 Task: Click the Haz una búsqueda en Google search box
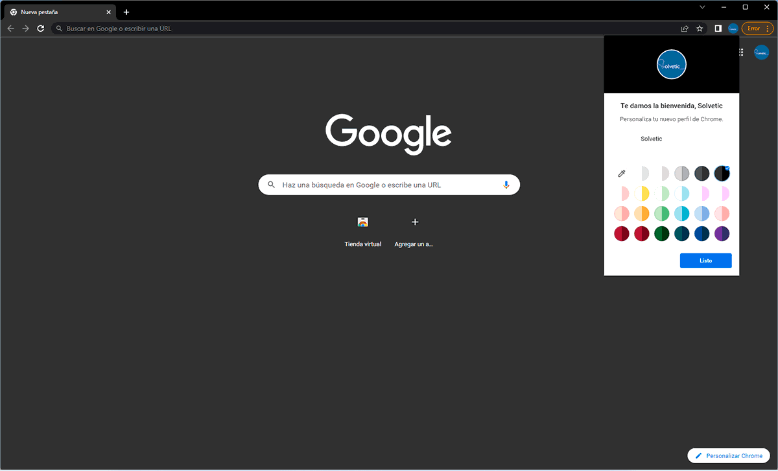pos(389,185)
